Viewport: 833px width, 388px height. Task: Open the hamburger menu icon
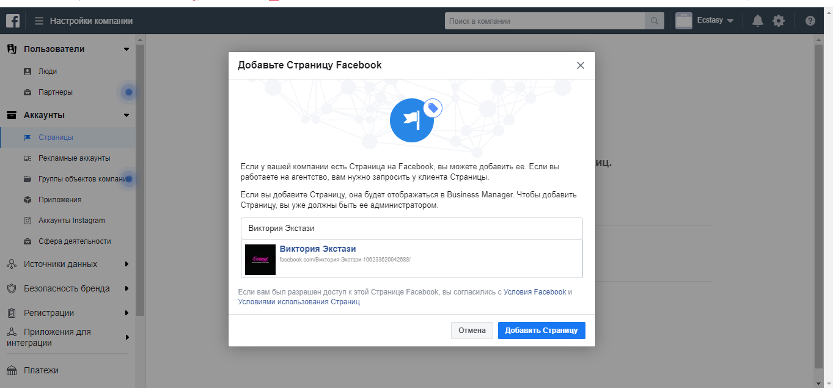(39, 21)
